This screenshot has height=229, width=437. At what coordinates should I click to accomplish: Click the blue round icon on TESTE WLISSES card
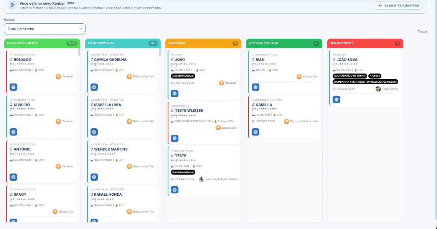click(x=175, y=138)
